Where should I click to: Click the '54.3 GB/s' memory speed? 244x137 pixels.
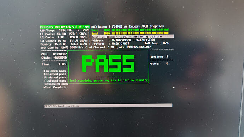coord(79,44)
